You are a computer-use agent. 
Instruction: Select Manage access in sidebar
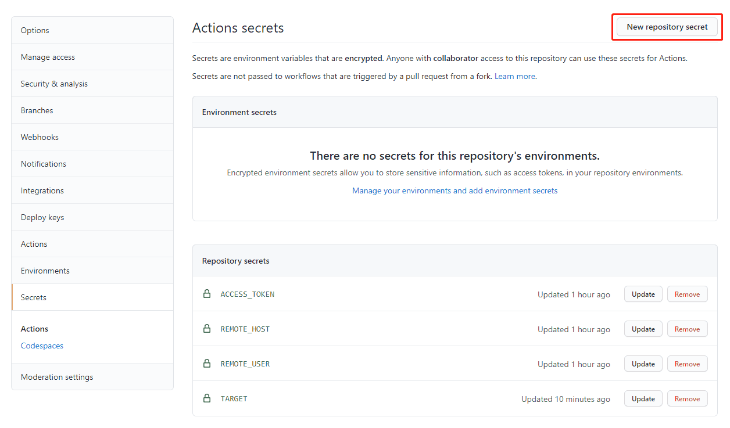48,57
